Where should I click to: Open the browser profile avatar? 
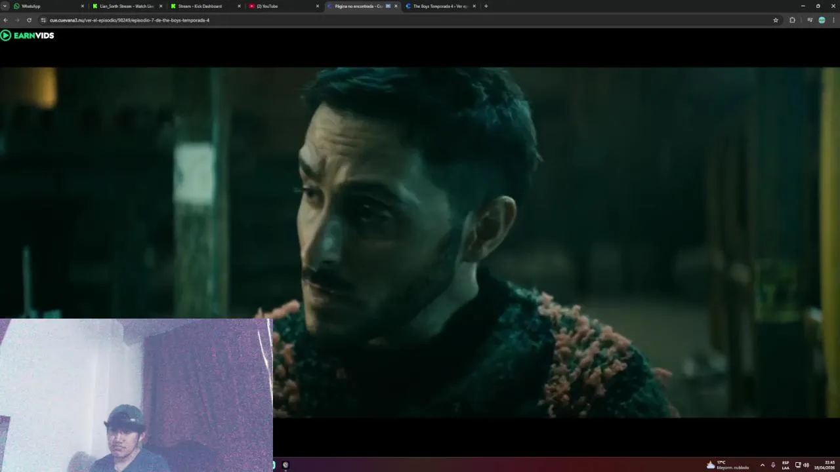coord(822,20)
